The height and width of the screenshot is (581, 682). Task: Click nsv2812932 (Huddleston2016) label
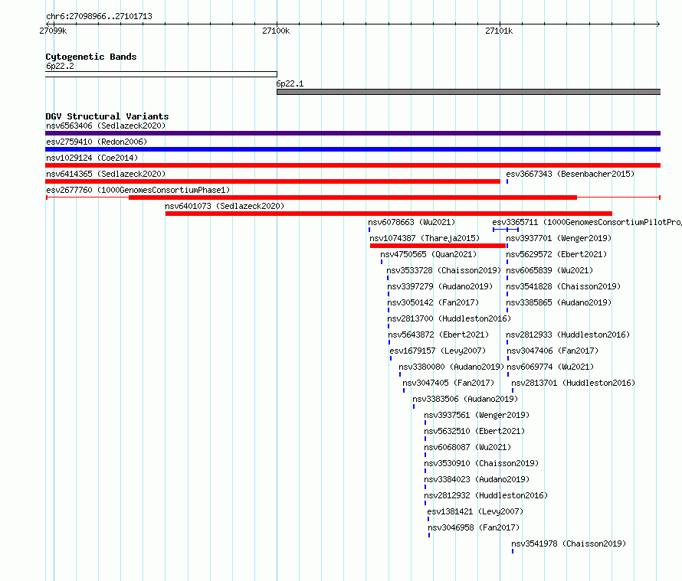[x=486, y=495]
